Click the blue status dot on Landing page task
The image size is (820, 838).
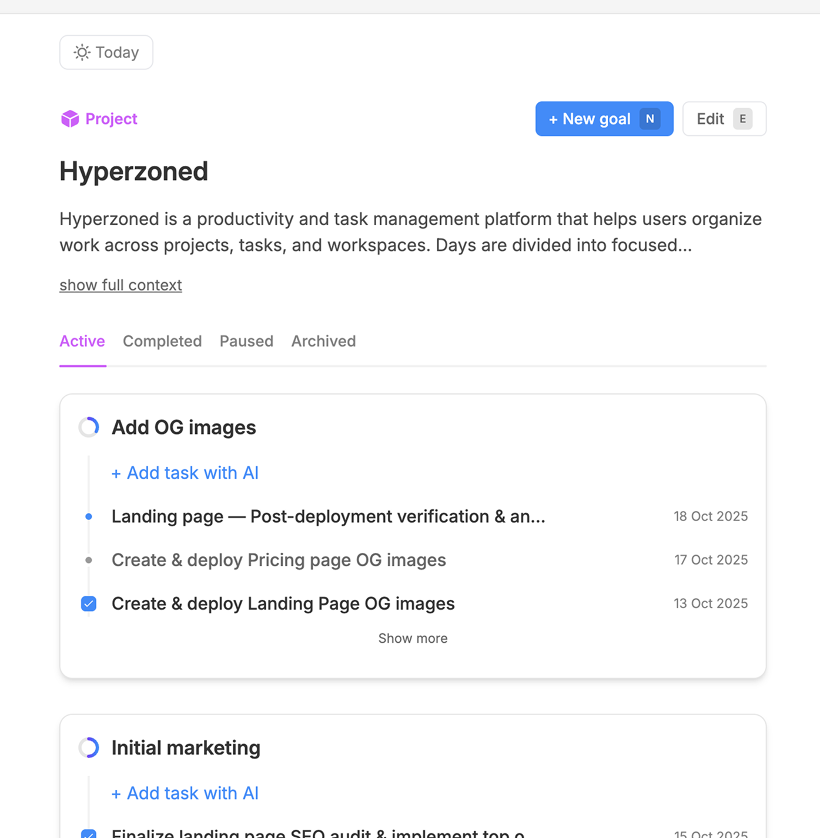[x=88, y=516]
